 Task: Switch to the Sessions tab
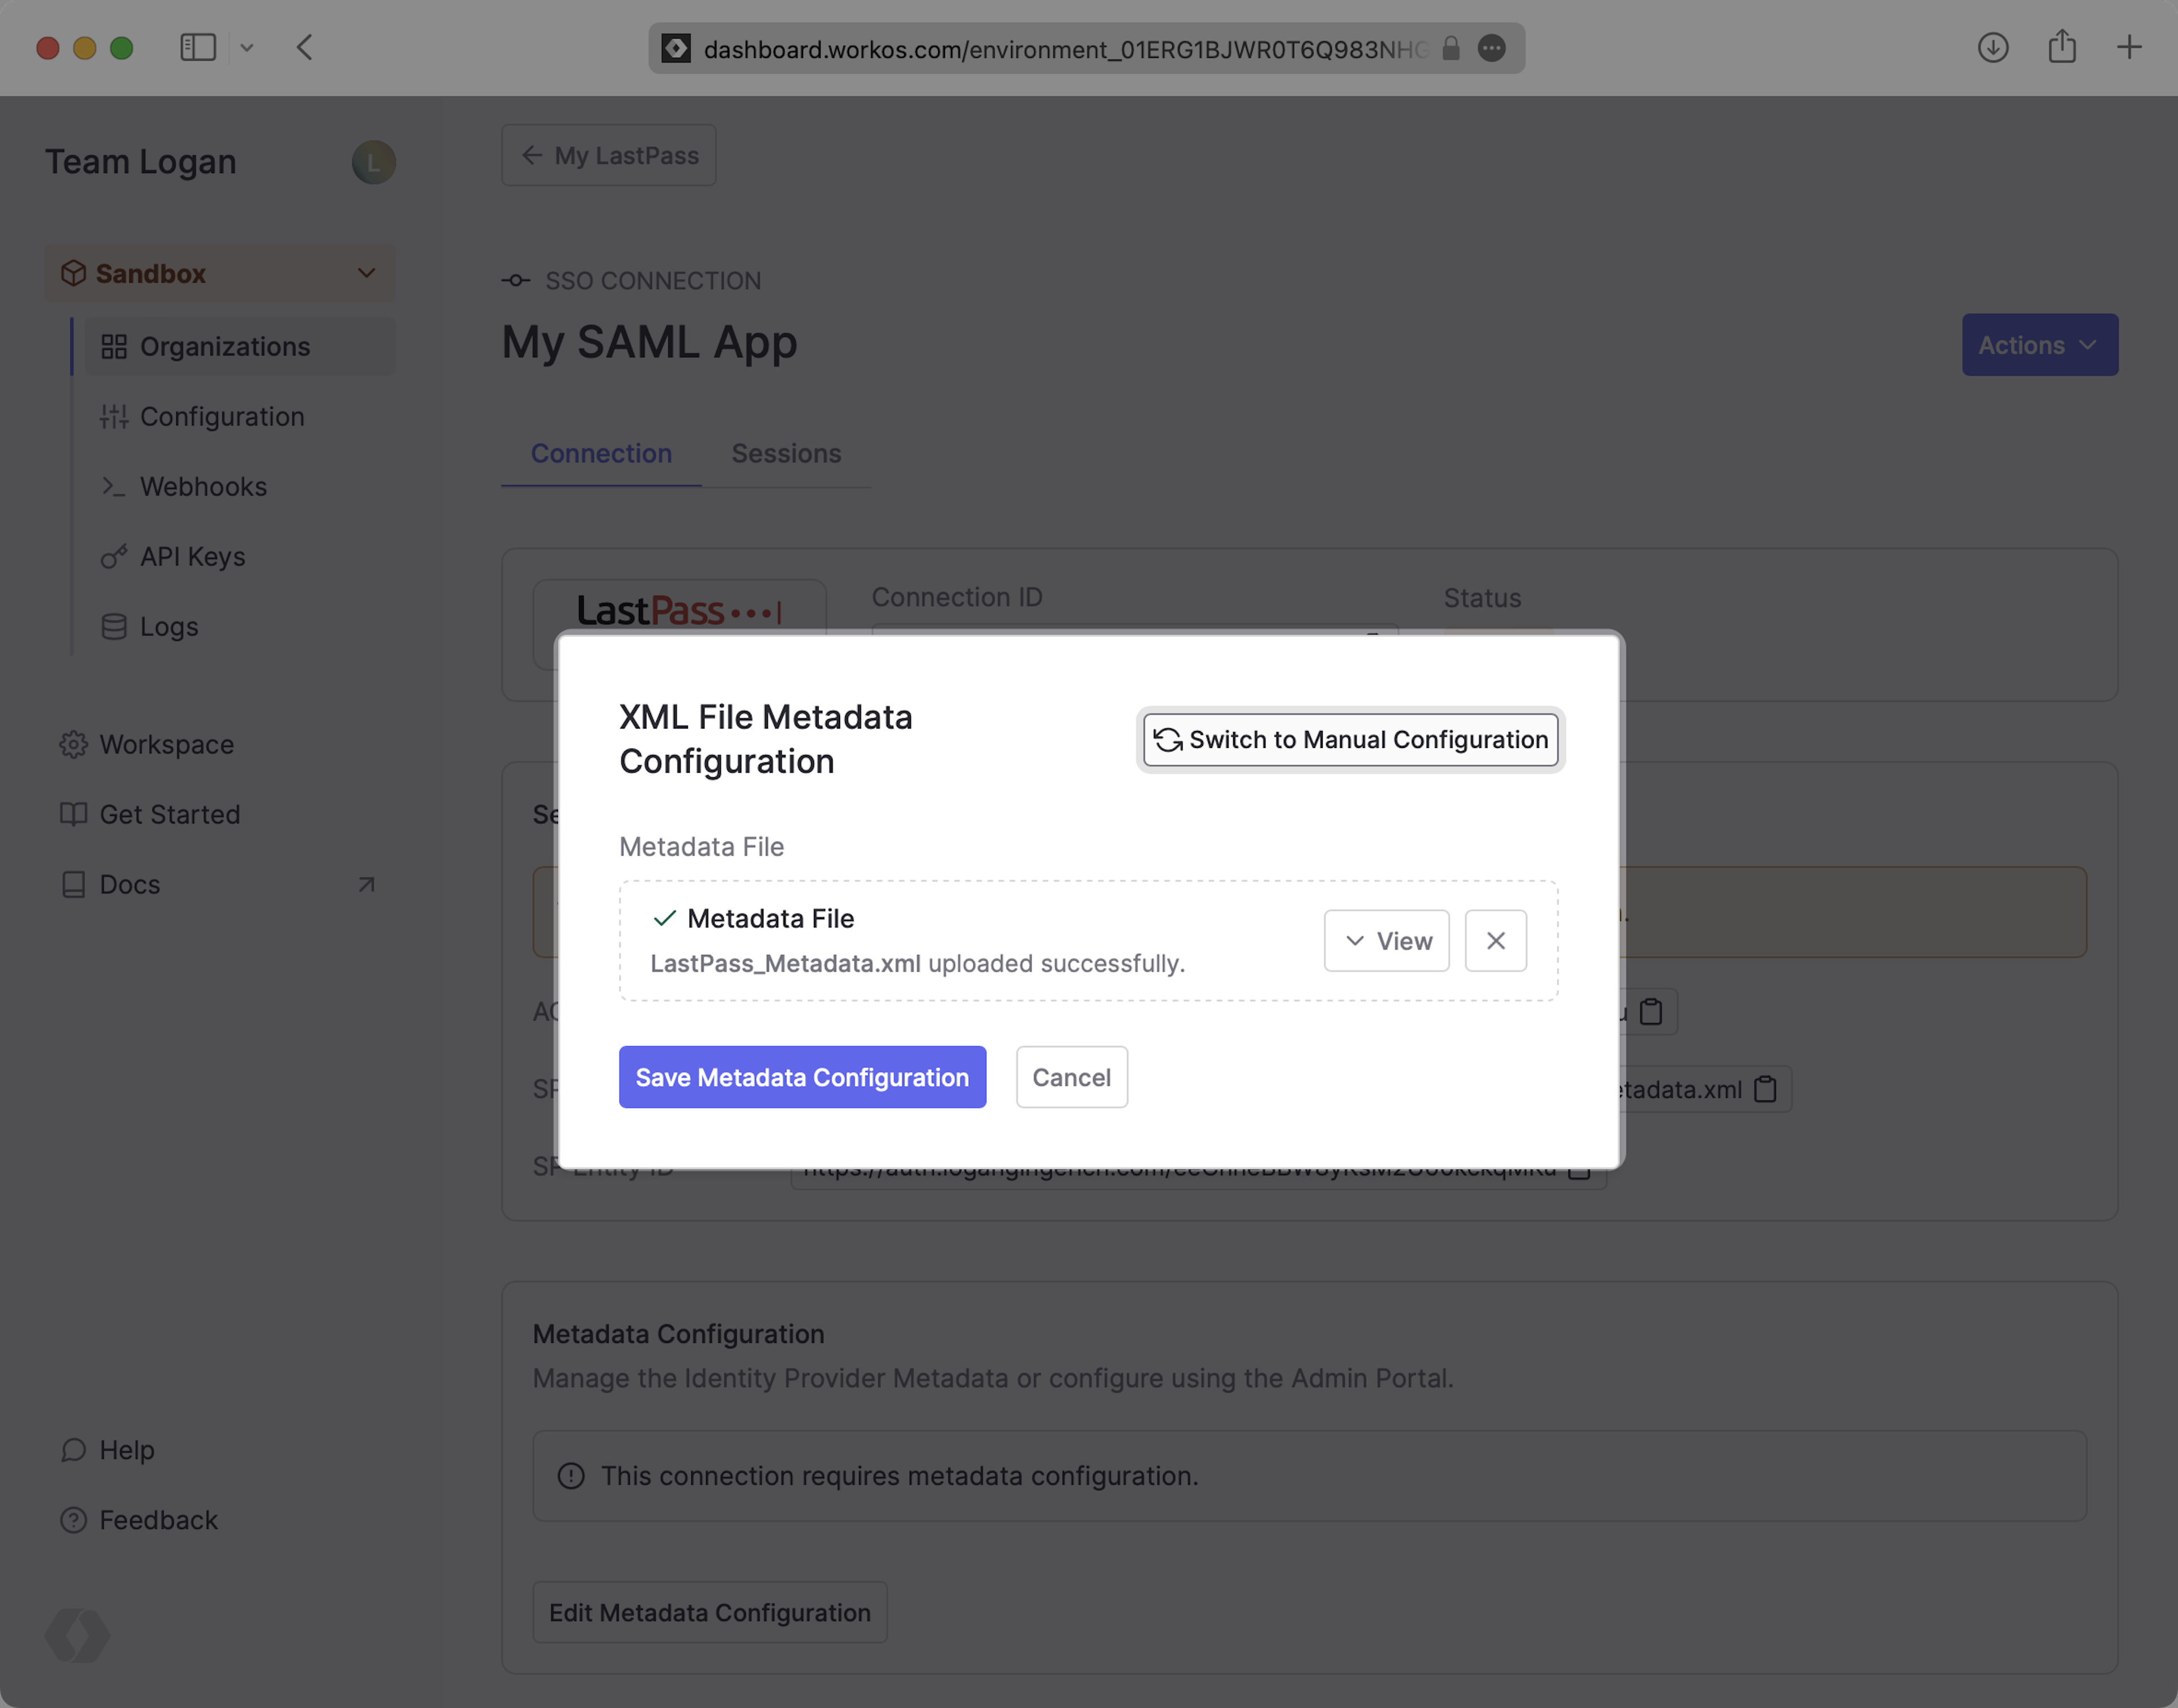point(786,454)
